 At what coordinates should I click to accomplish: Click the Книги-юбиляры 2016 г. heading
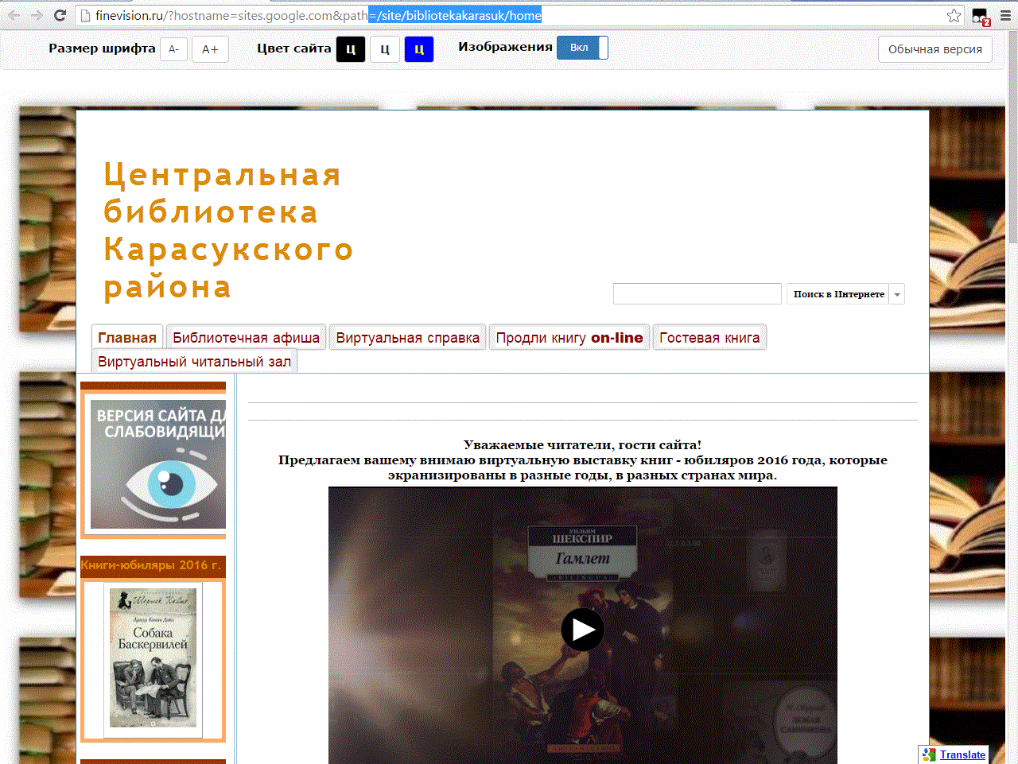point(151,565)
